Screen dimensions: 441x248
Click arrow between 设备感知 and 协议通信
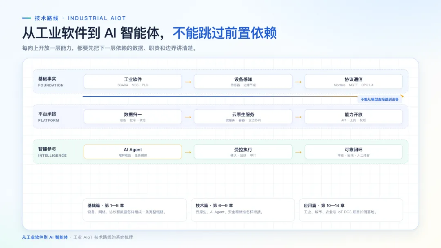(298, 82)
